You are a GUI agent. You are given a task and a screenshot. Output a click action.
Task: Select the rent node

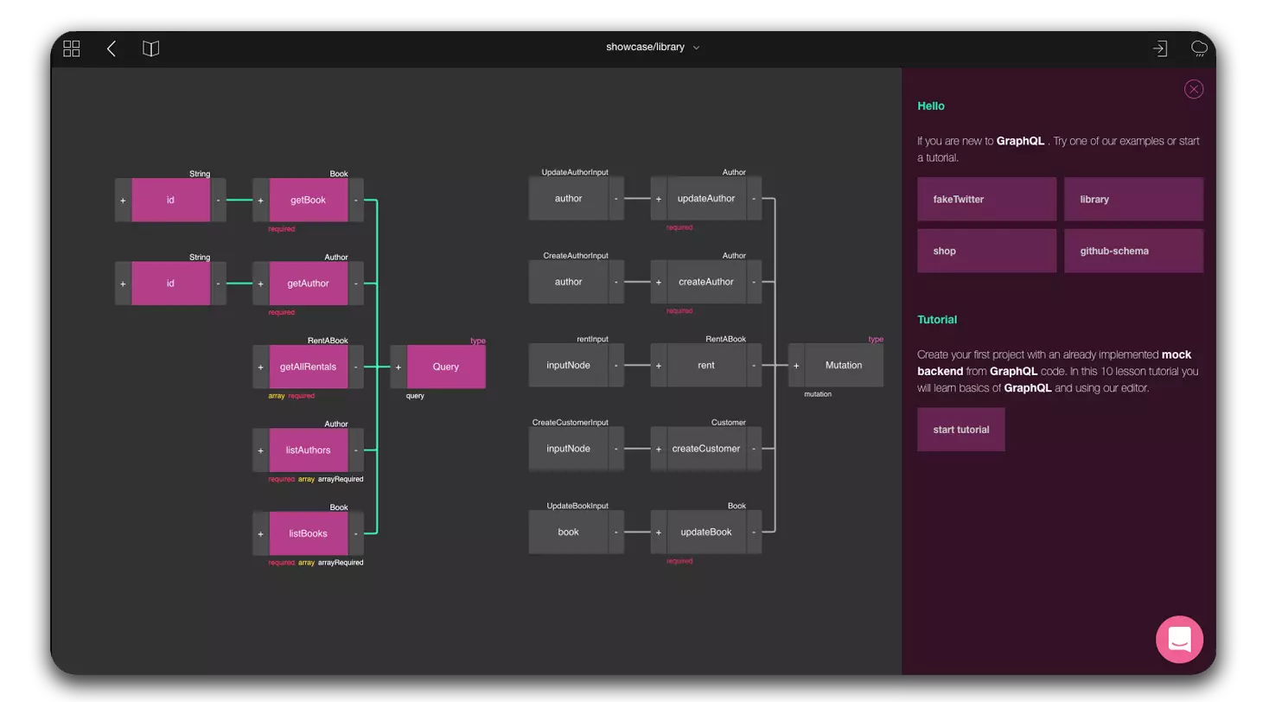706,365
